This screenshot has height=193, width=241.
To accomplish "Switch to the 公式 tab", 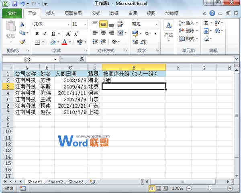I will 96,13.
